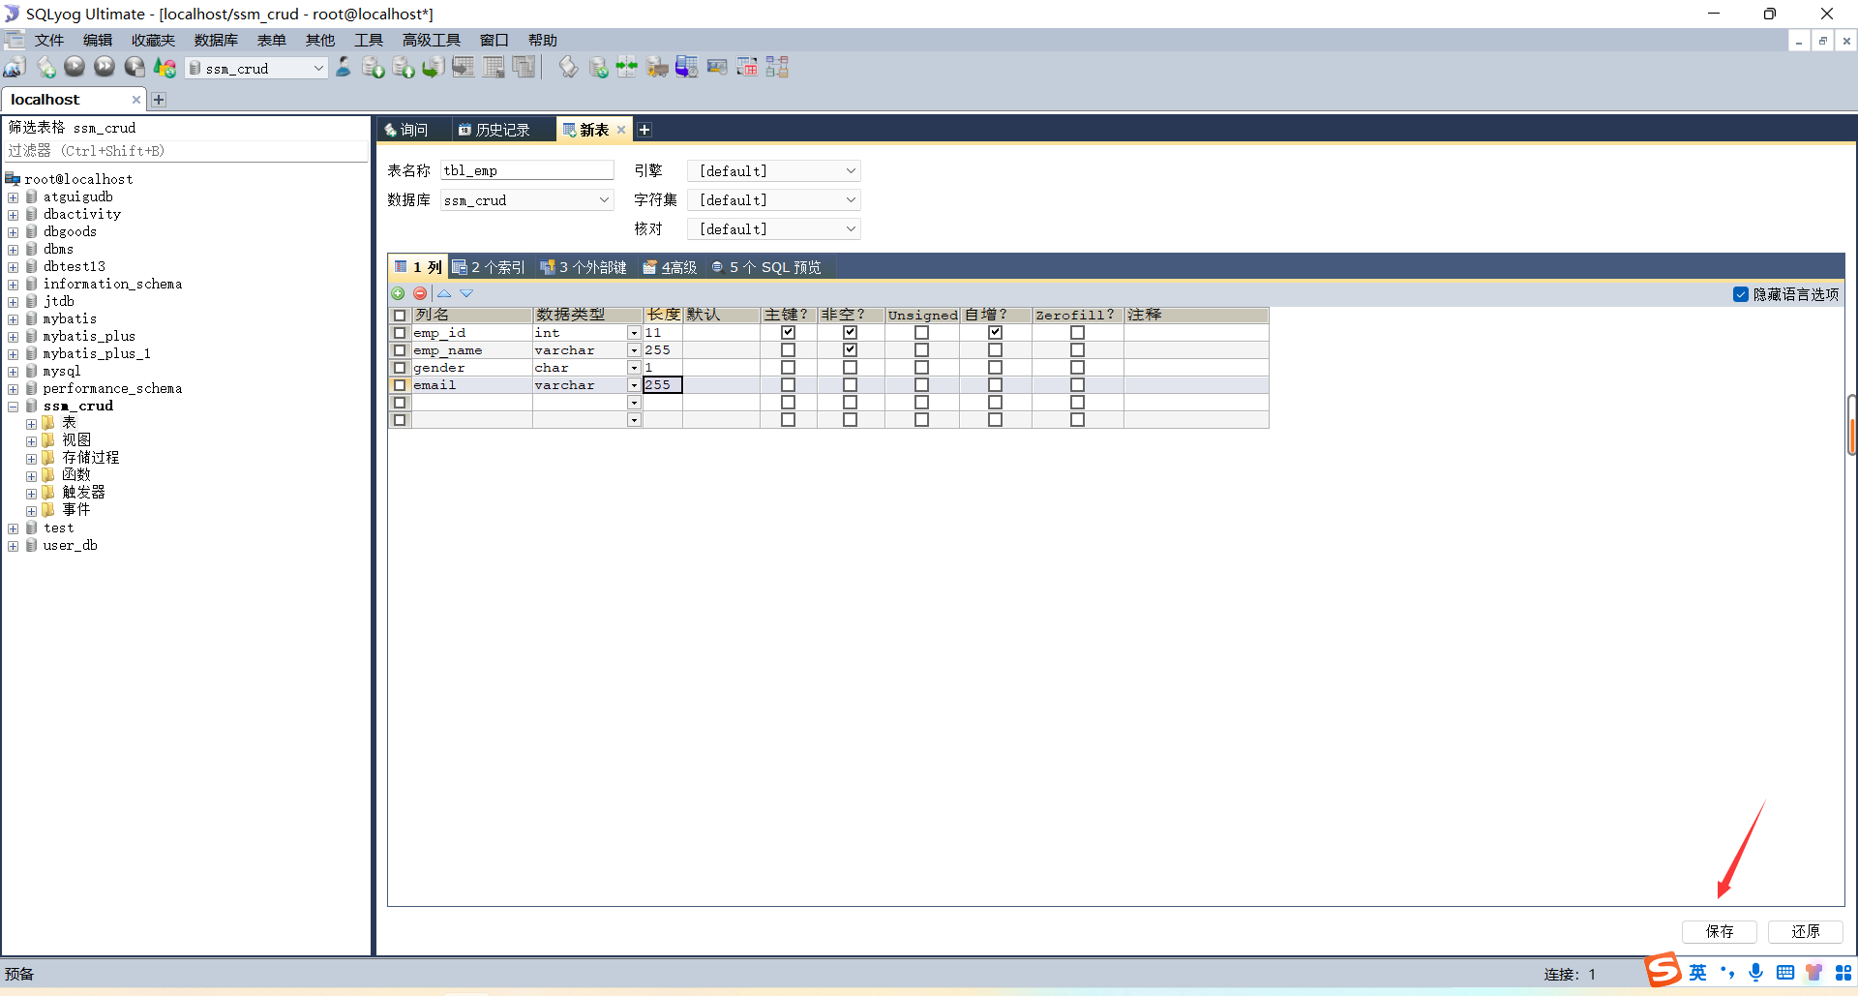Toggle the hide language options checkbox
Viewport: 1858px width, 996px height.
tap(1741, 294)
